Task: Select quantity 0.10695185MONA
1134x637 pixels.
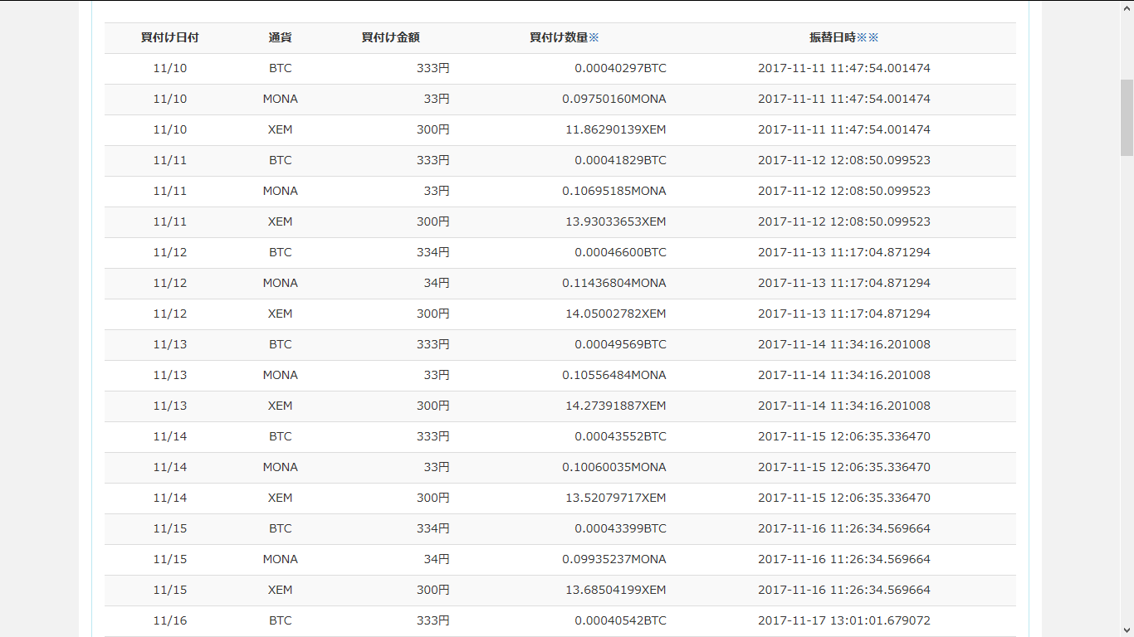Action: click(x=613, y=191)
